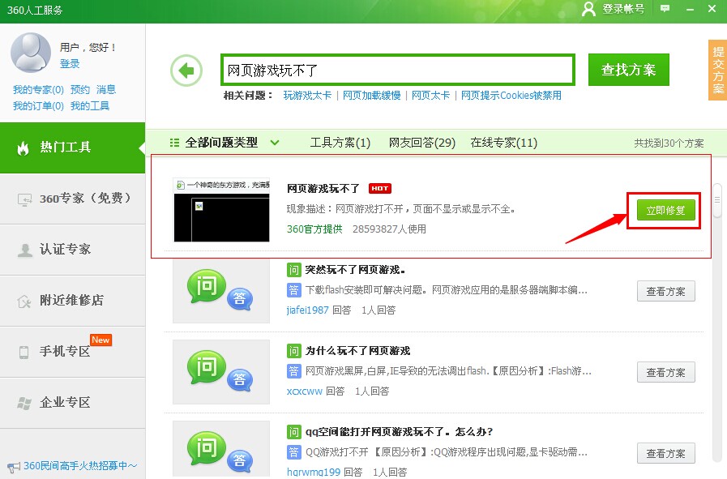Image resolution: width=727 pixels, height=479 pixels.
Task: Open 我的工具 link
Action: 90,106
